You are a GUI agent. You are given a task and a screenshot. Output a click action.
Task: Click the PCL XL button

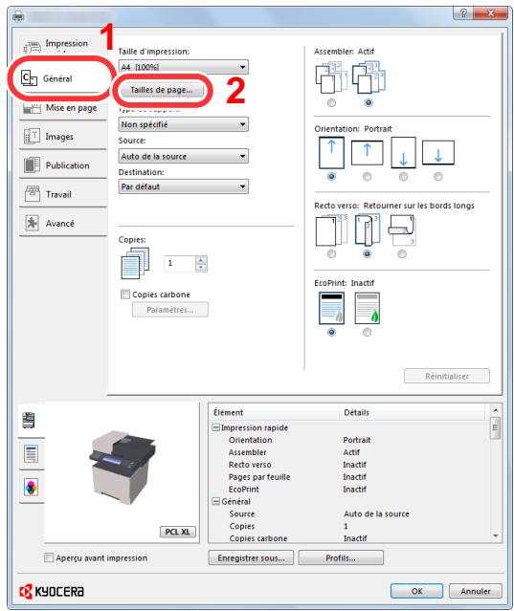click(x=178, y=532)
